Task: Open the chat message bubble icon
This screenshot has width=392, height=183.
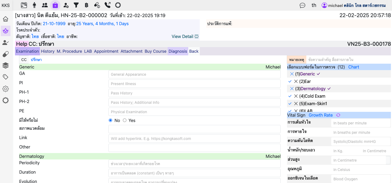Action: [x=302, y=5]
